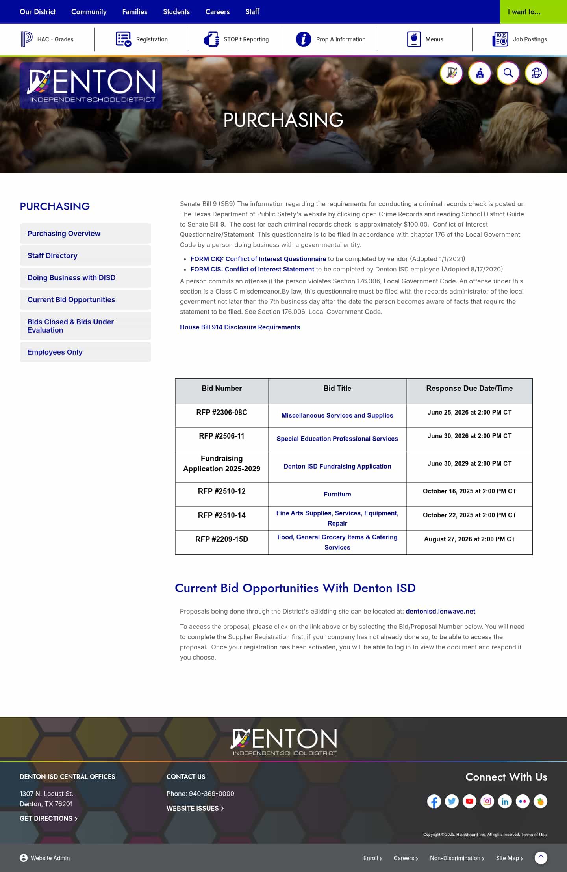Click the Prop A Information icon

304,39
